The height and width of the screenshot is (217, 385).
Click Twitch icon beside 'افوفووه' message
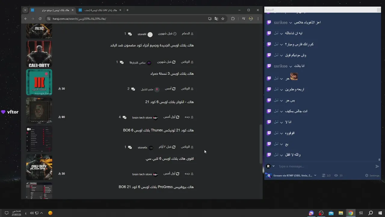pos(269,133)
